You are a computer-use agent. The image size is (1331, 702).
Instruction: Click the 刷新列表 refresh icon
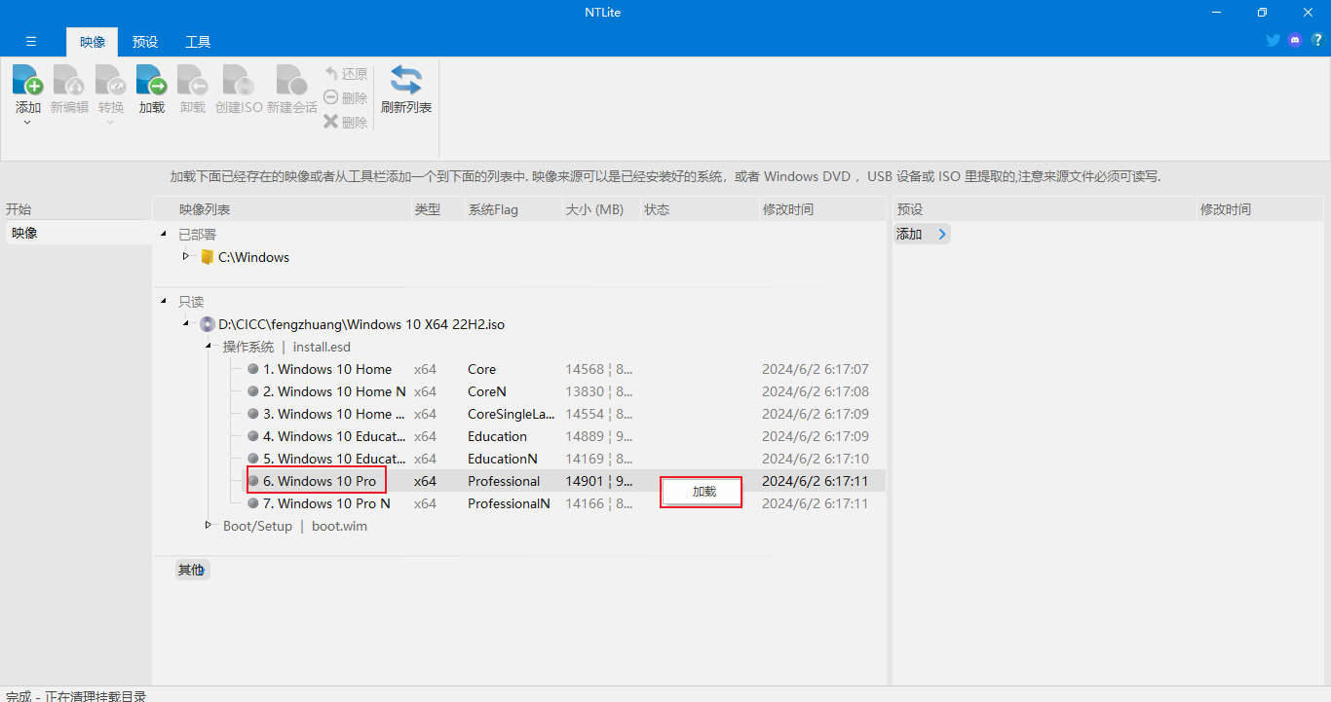point(406,80)
